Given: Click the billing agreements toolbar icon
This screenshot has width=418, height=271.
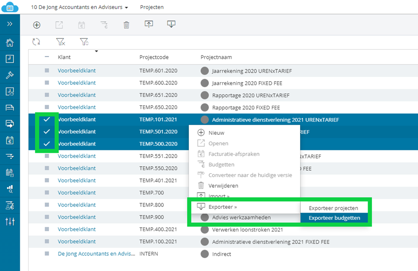Looking at the screenshot, I should 82,25.
